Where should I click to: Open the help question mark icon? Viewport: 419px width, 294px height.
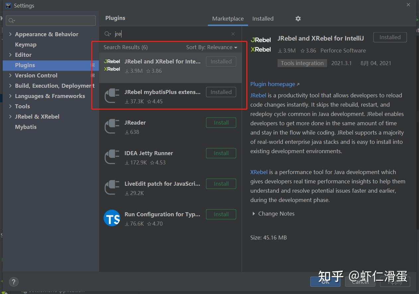(x=14, y=282)
